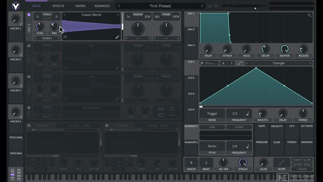The height and width of the screenshot is (182, 323).
Task: Click Random 1 frequency note sync icon
Action: pyautogui.click(x=247, y=146)
